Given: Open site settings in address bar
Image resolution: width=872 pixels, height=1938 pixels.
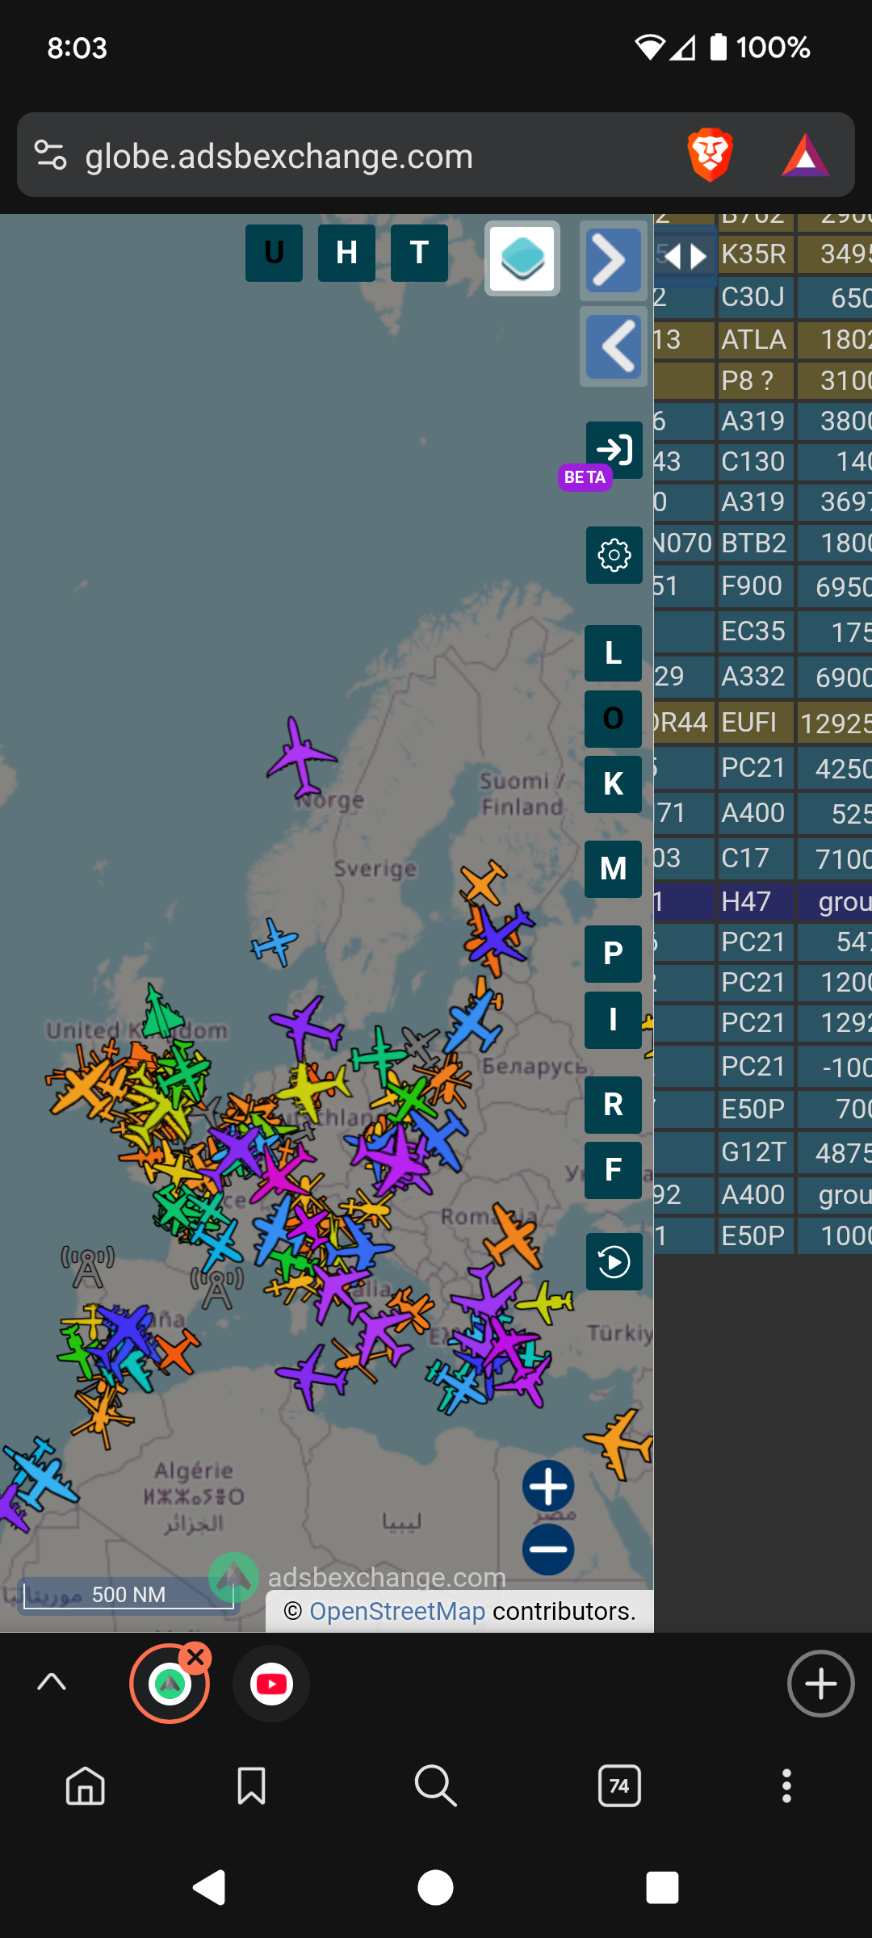Looking at the screenshot, I should [50, 155].
